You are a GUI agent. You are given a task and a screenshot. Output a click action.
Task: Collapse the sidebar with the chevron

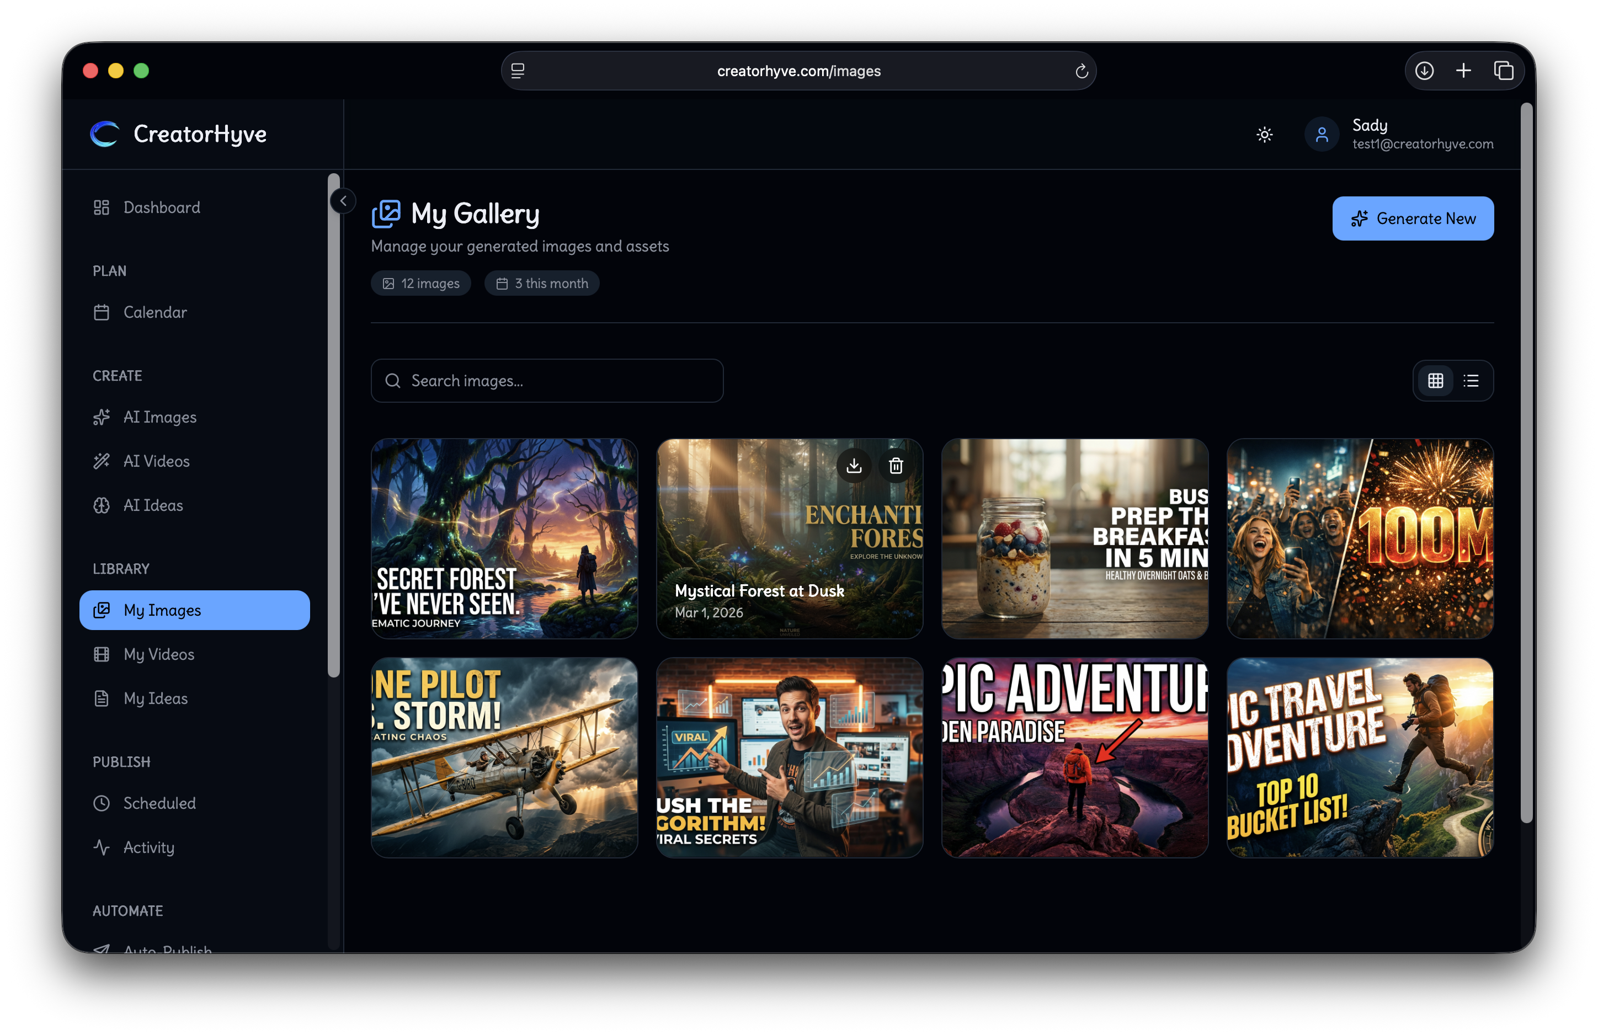343,200
